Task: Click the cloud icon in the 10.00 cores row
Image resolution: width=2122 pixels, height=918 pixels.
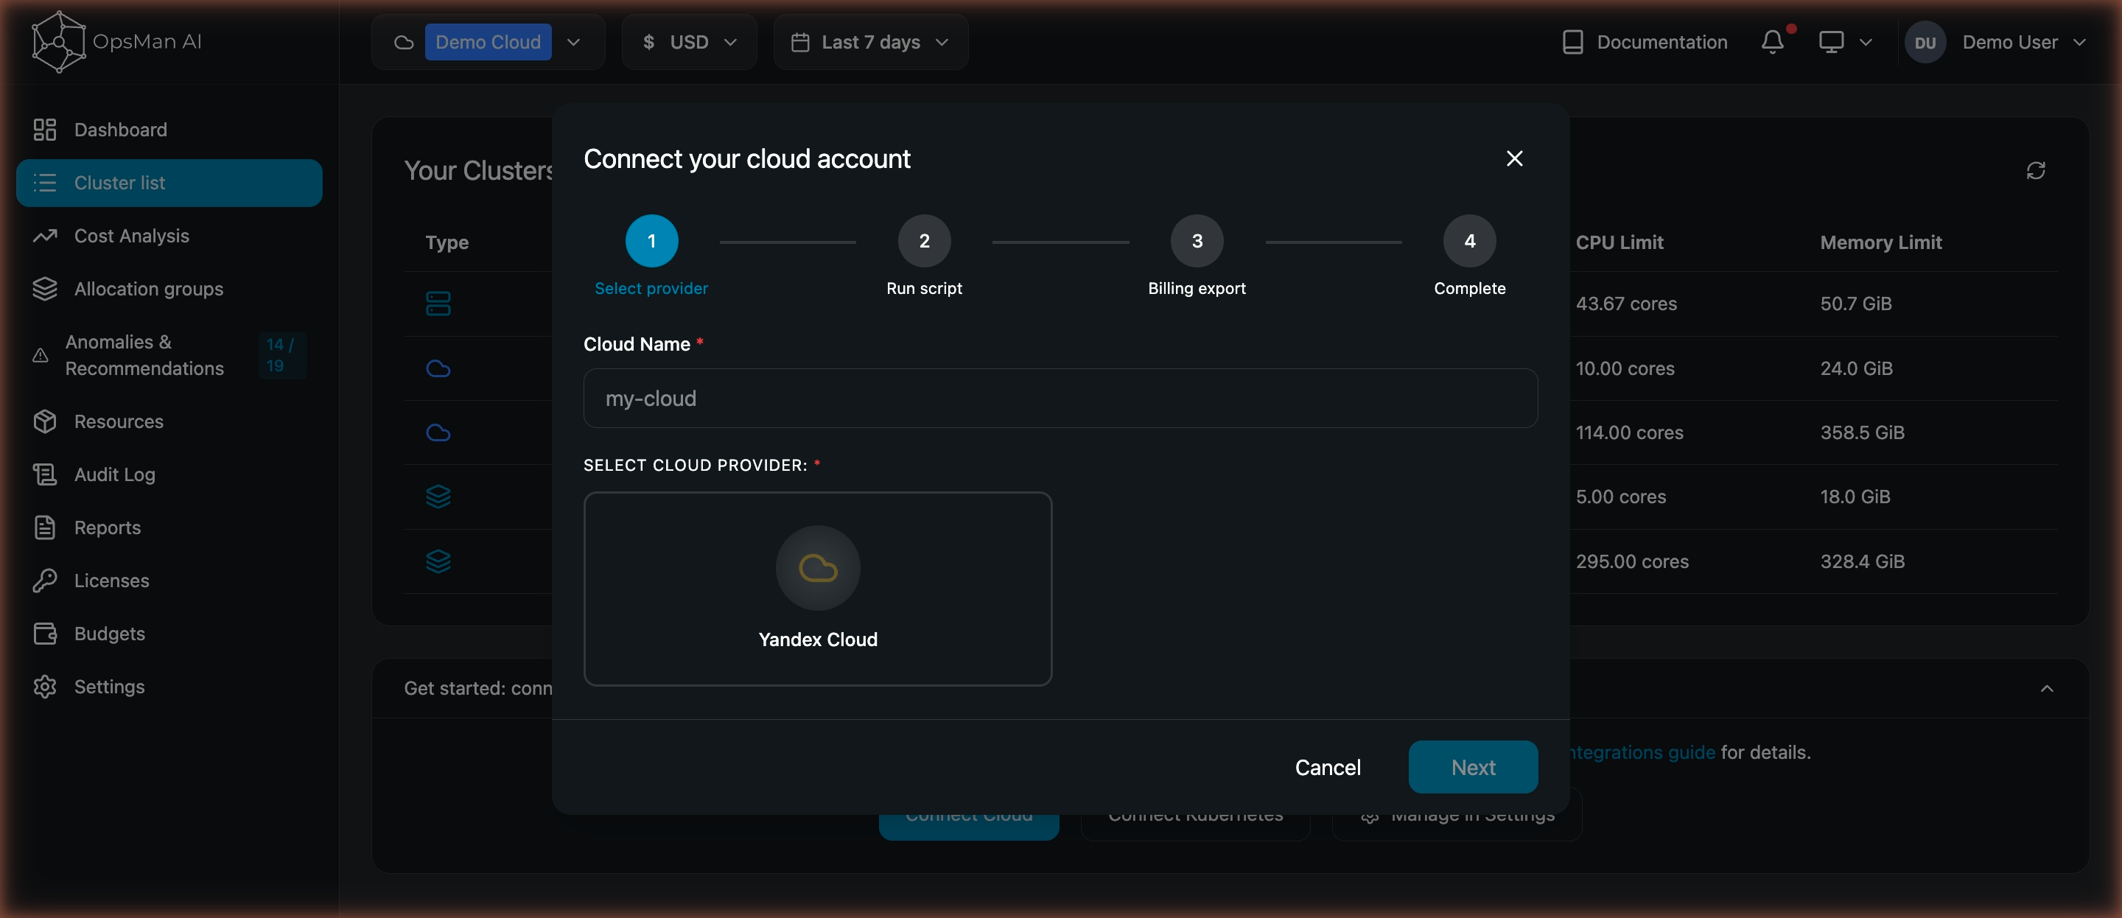Action: (438, 368)
